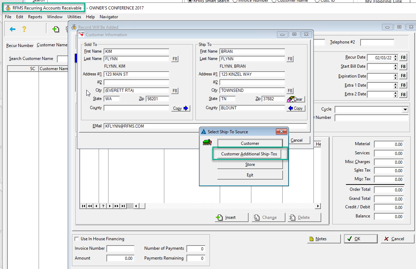Open the Cycle dropdown
The width and height of the screenshot is (416, 269).
(405, 109)
